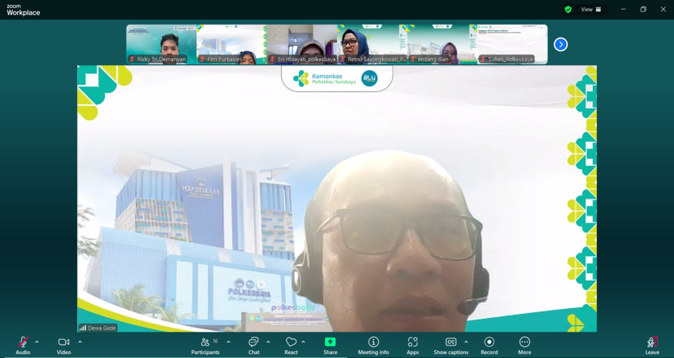Expand the caret next to Show captions
The image size is (674, 358).
coord(466,342)
